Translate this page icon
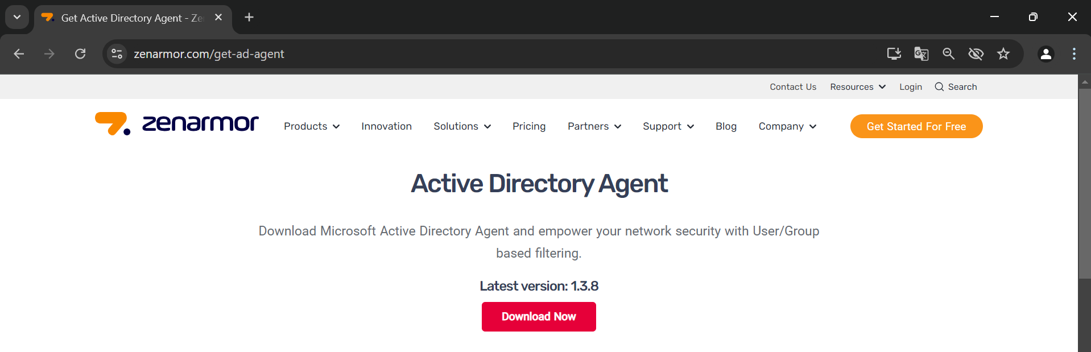This screenshot has height=352, width=1091. point(921,54)
